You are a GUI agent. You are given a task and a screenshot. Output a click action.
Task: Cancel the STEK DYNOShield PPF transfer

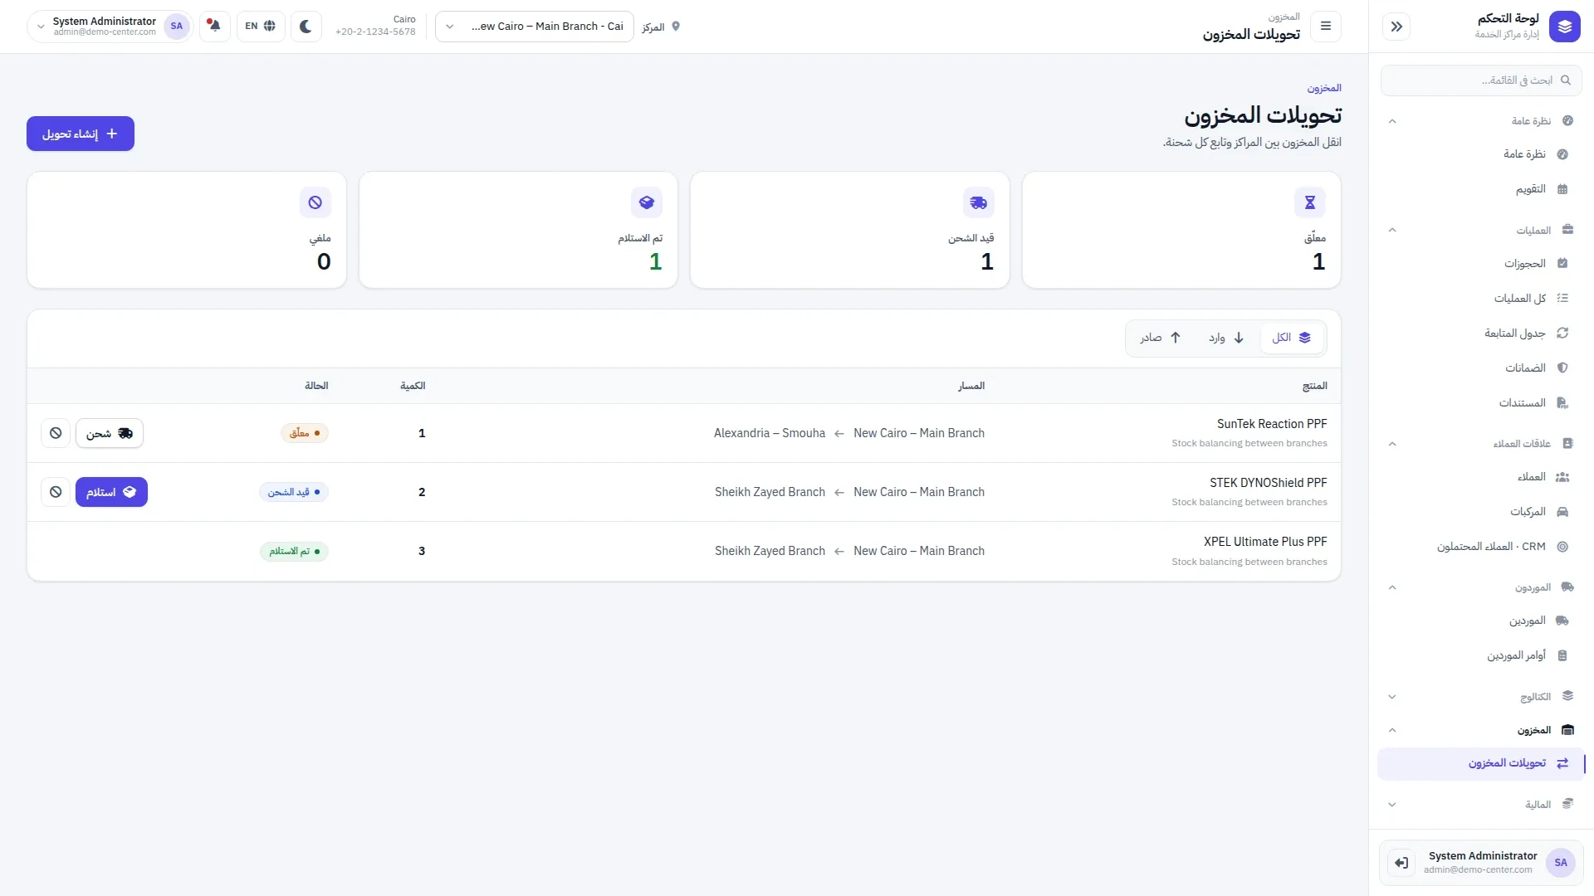pyautogui.click(x=56, y=492)
